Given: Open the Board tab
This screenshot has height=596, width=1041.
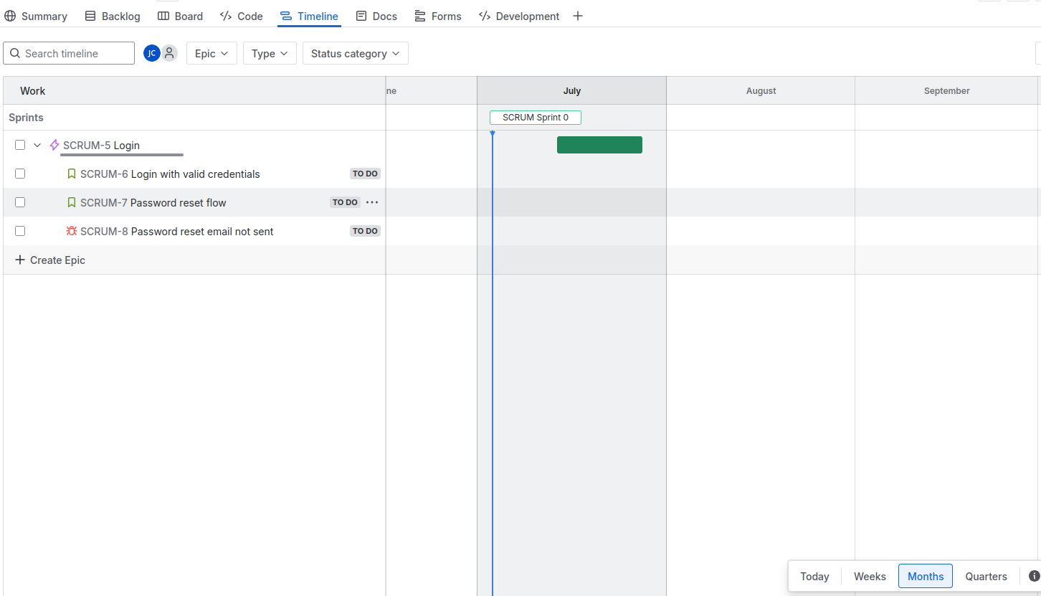Looking at the screenshot, I should point(180,16).
